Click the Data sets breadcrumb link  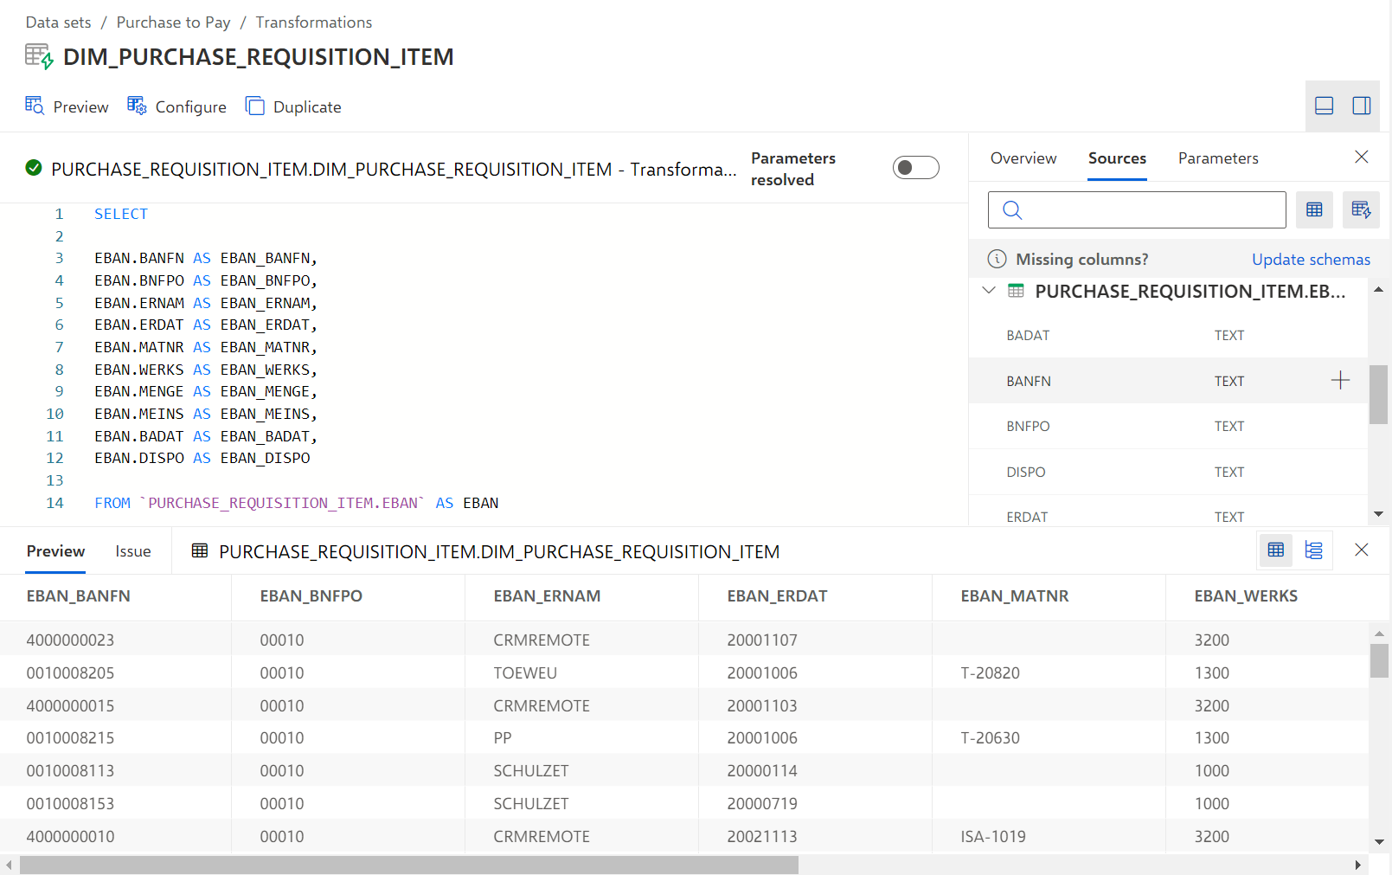pos(58,23)
